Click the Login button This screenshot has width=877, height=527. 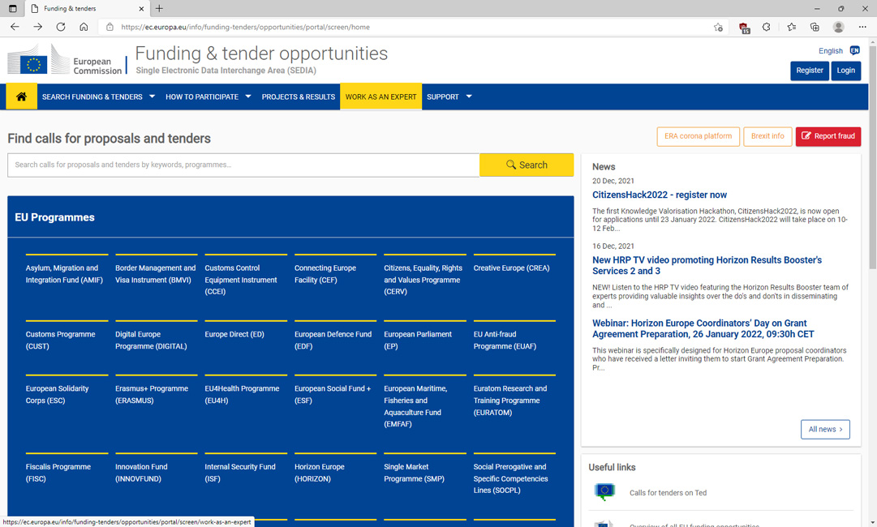[845, 71]
